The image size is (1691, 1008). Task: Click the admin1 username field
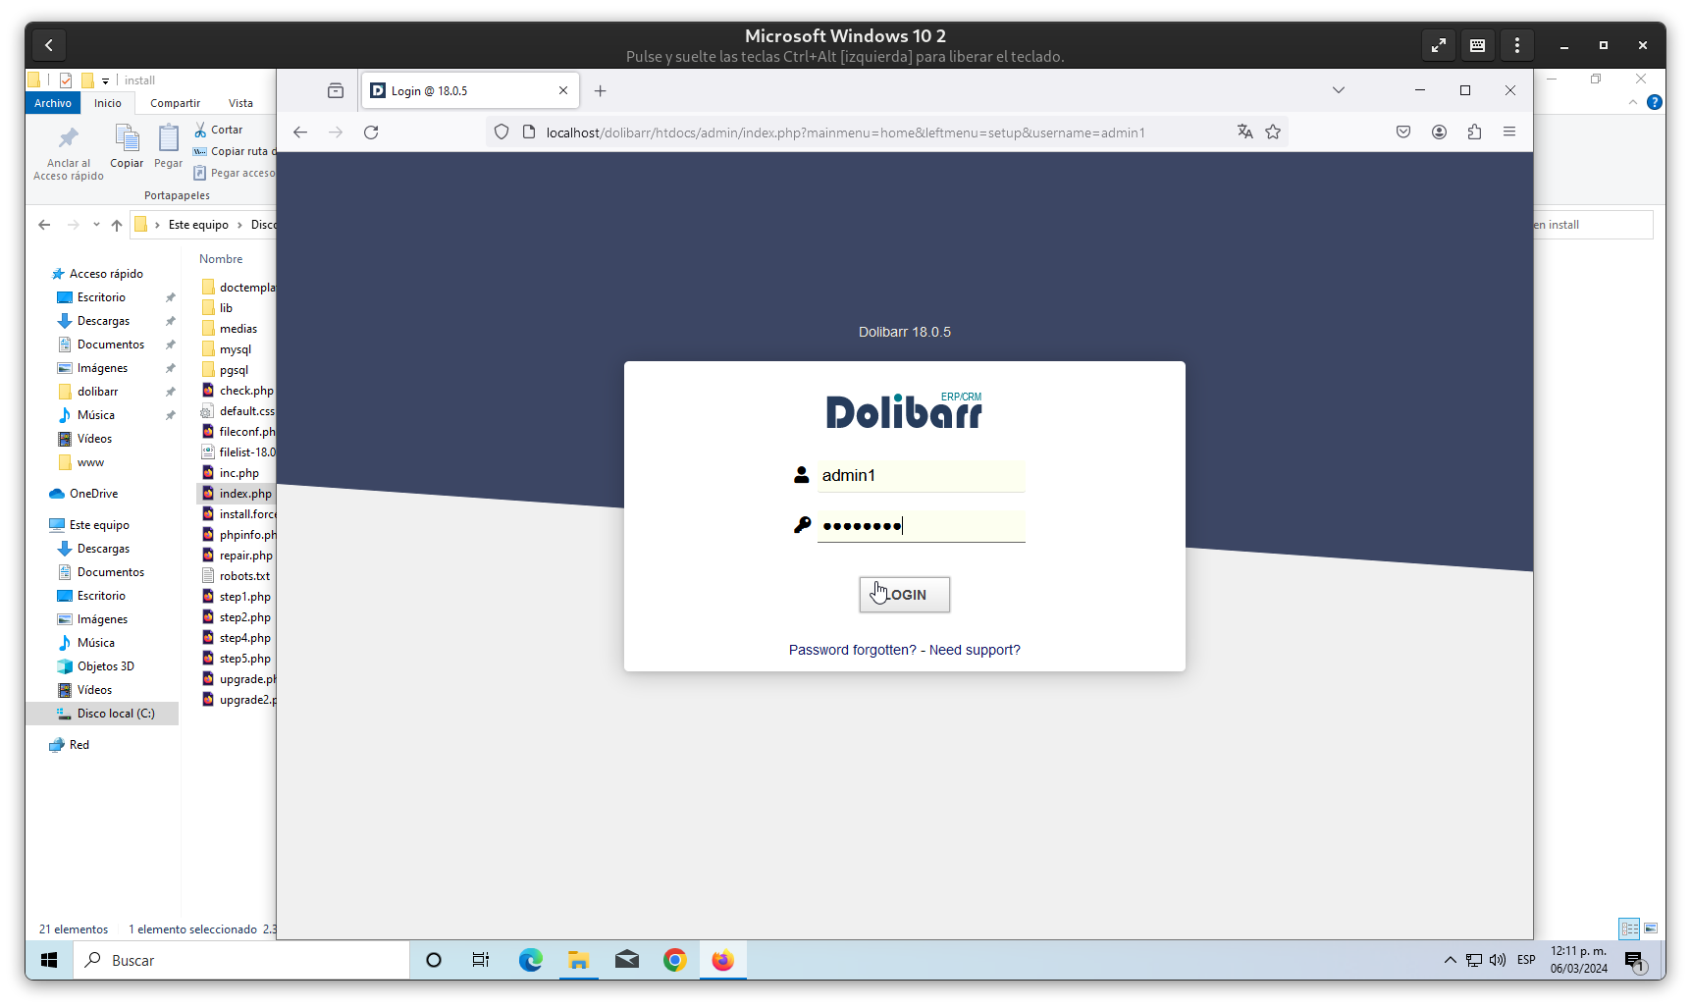coord(921,476)
